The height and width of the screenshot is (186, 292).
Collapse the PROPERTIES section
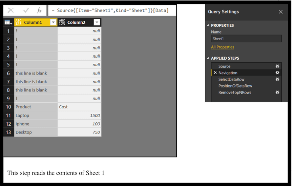click(x=208, y=25)
